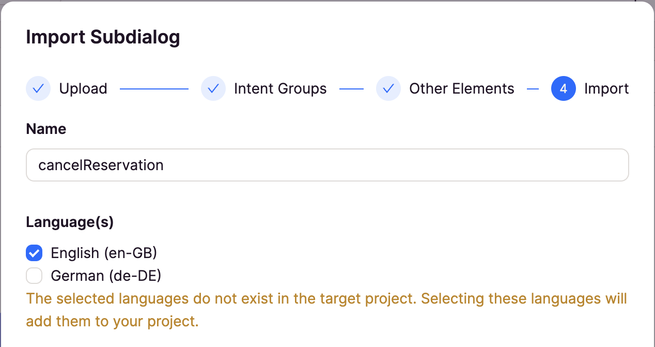Click the step 4 circle icon
655x347 pixels.
(564, 88)
